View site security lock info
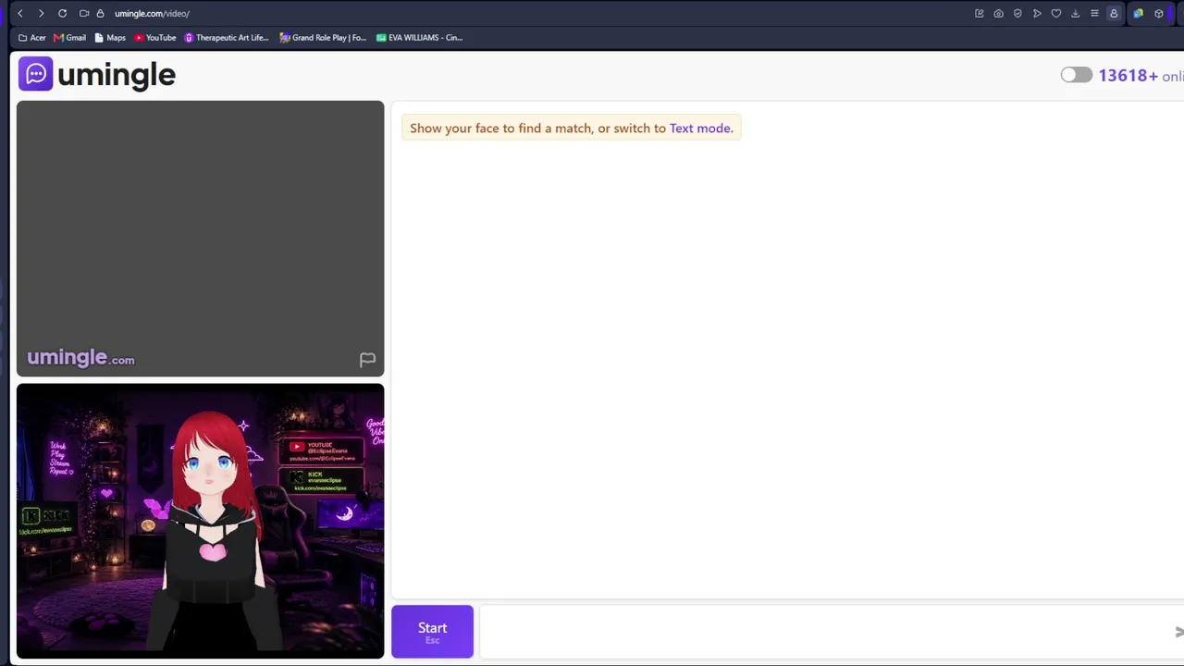Screen dimensions: 1184x666 point(100,13)
